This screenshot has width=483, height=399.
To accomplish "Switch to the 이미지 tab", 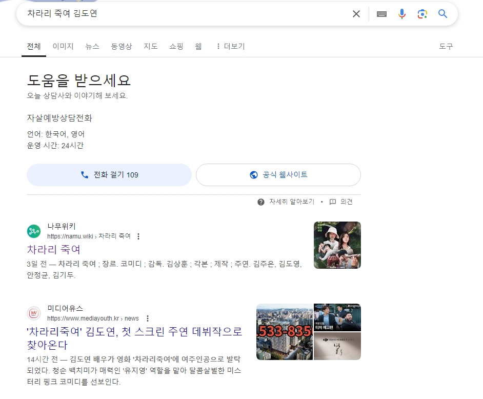I will click(63, 46).
